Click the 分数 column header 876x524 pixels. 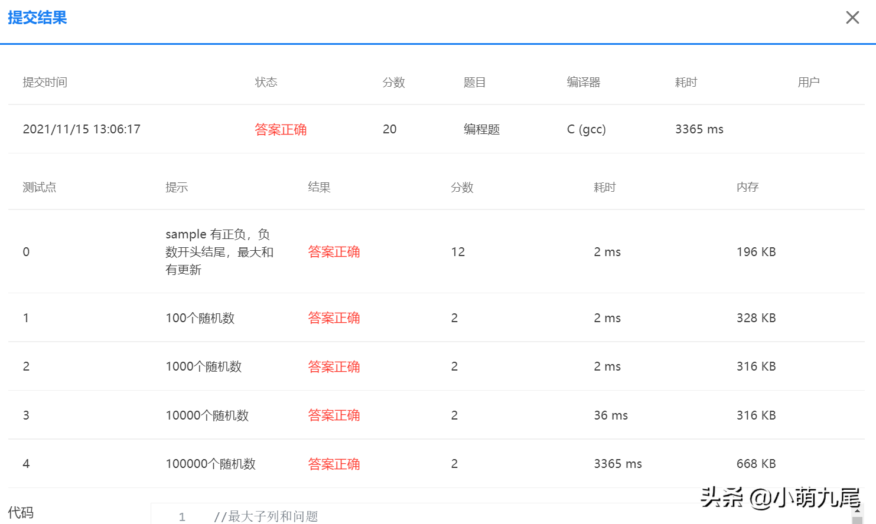coord(394,82)
